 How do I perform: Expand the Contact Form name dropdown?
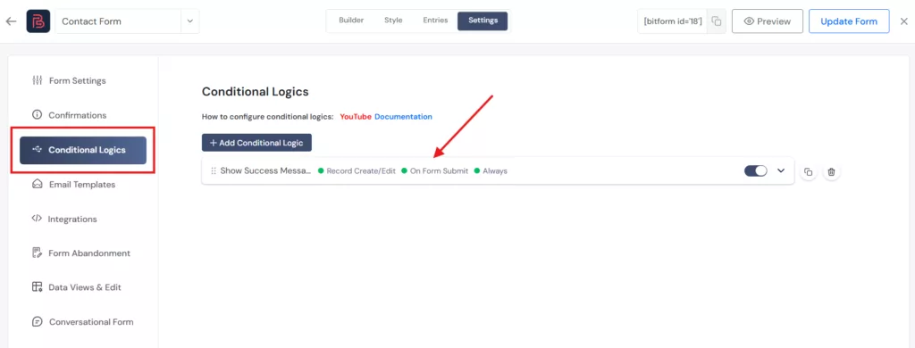pyautogui.click(x=189, y=21)
